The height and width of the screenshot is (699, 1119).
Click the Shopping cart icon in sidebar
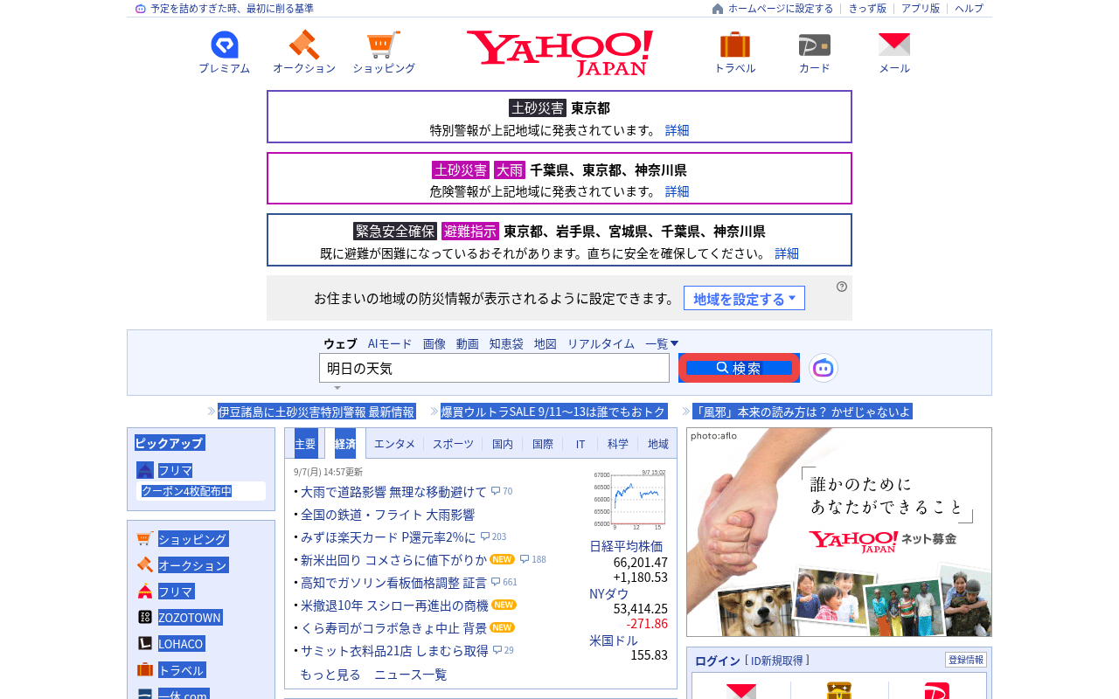point(145,539)
